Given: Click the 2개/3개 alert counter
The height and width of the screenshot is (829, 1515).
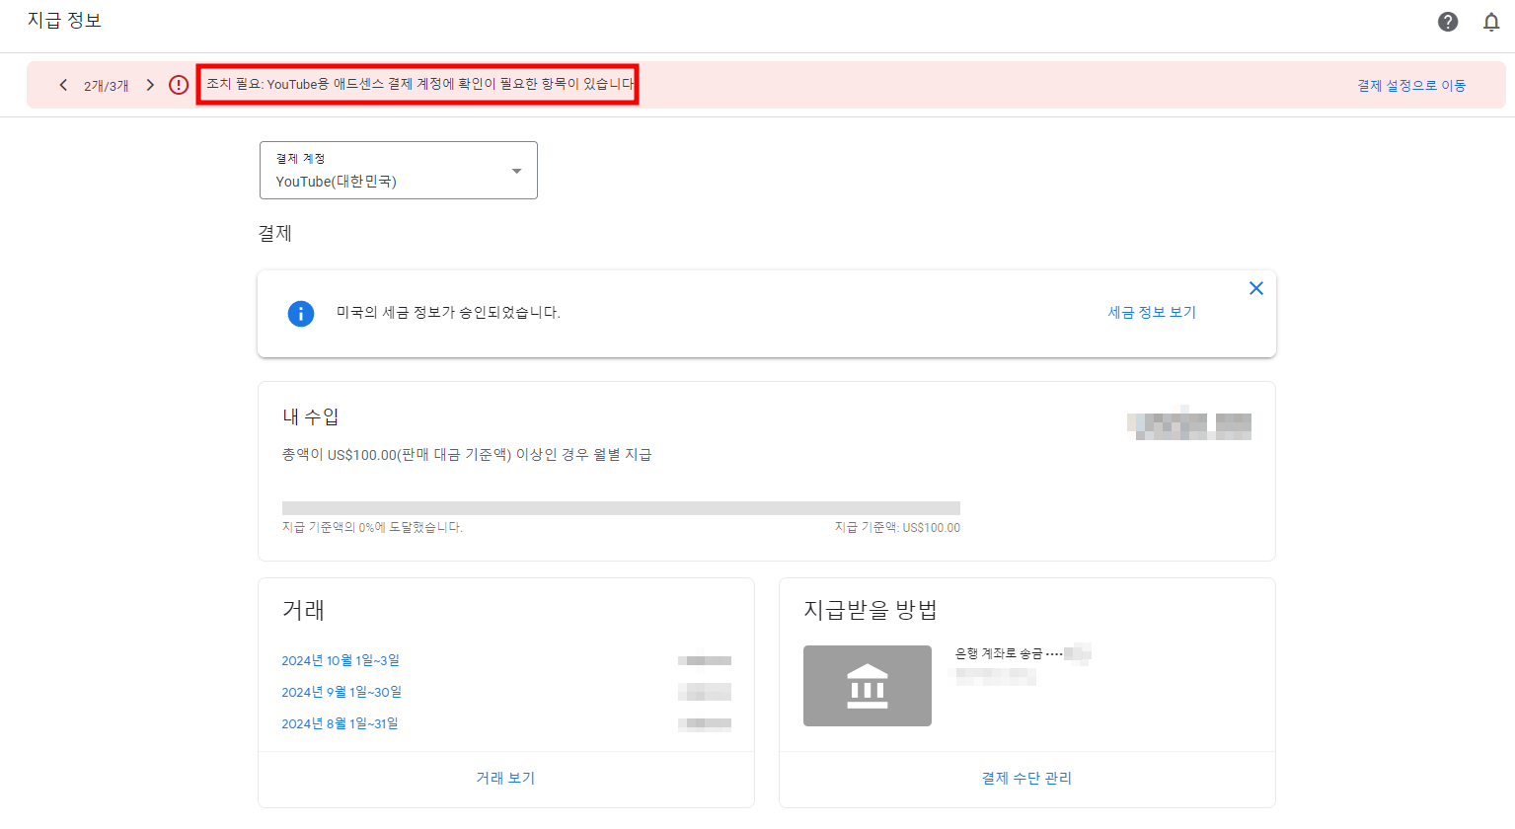Looking at the screenshot, I should tap(107, 86).
